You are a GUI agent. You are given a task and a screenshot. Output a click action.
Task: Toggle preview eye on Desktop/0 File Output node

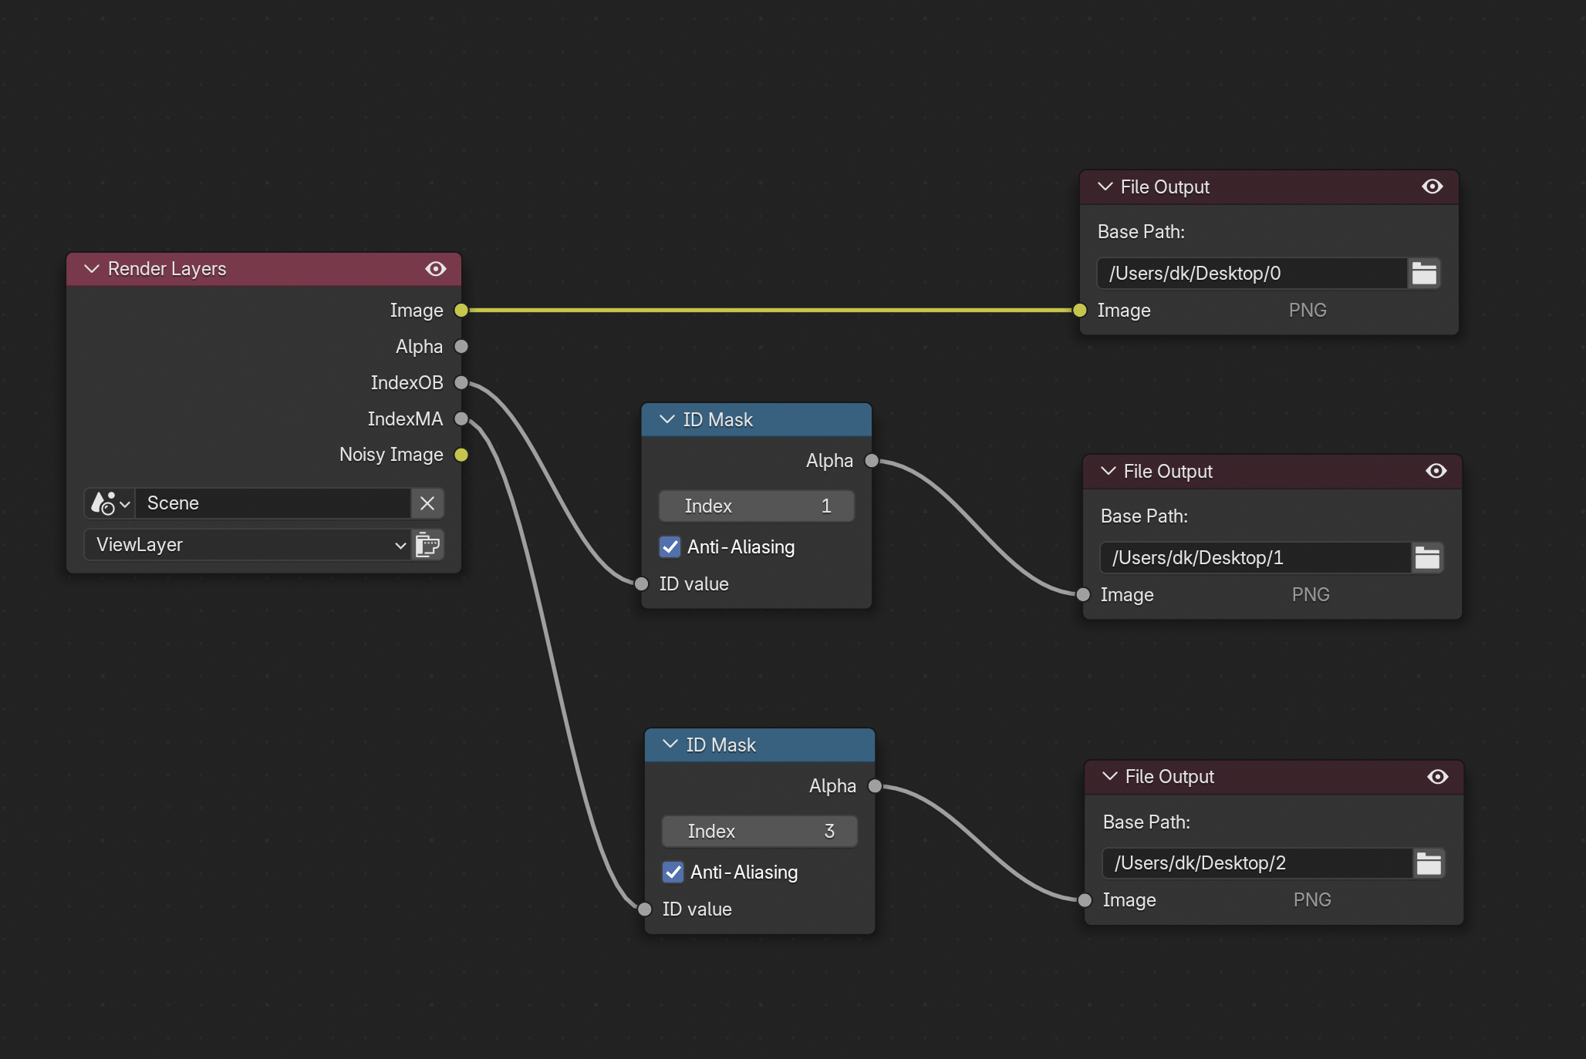(x=1432, y=187)
